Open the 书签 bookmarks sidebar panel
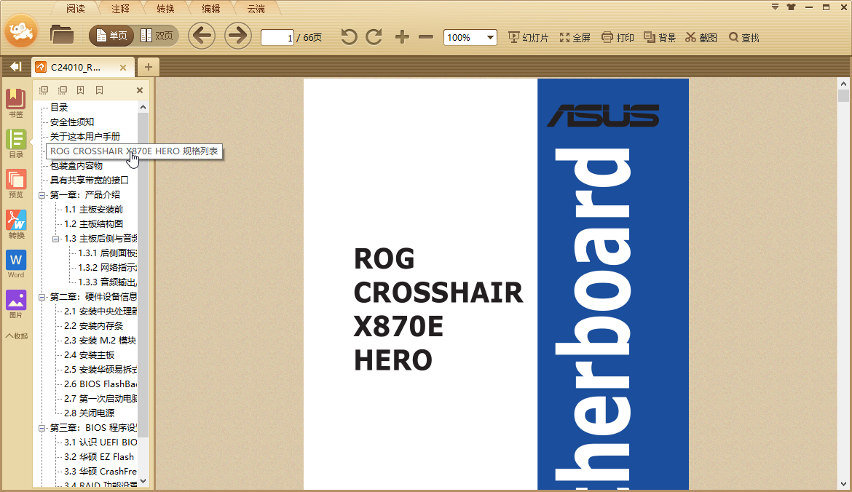 click(16, 103)
